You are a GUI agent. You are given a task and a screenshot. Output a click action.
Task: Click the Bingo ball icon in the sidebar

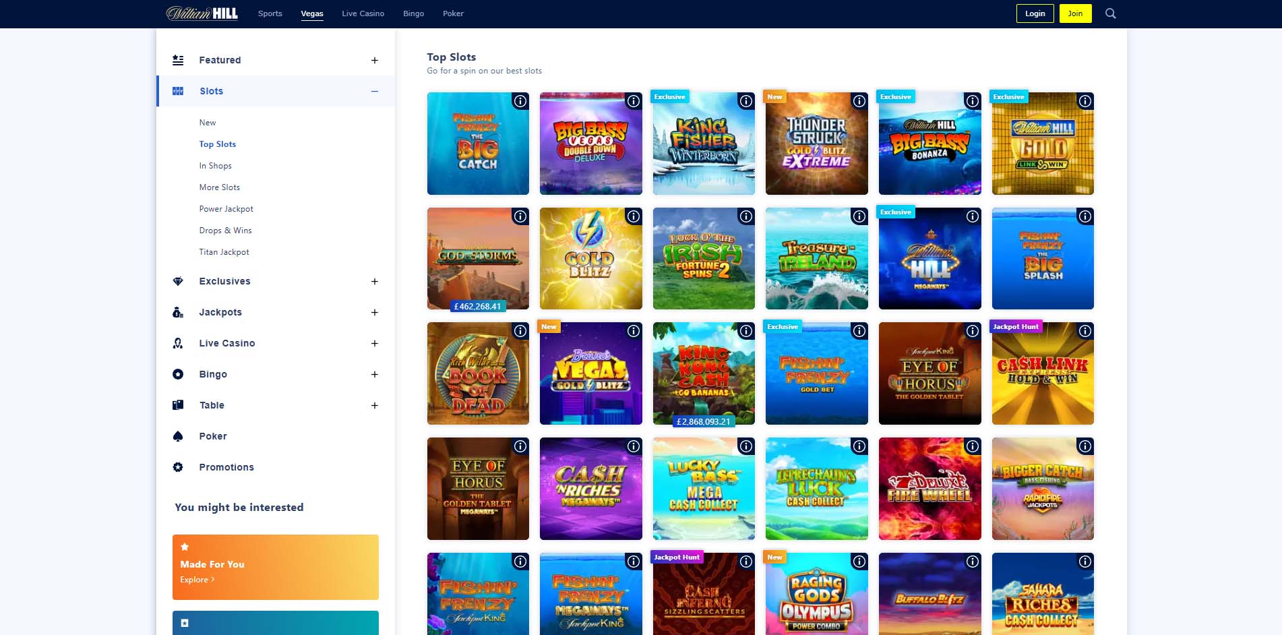178,374
